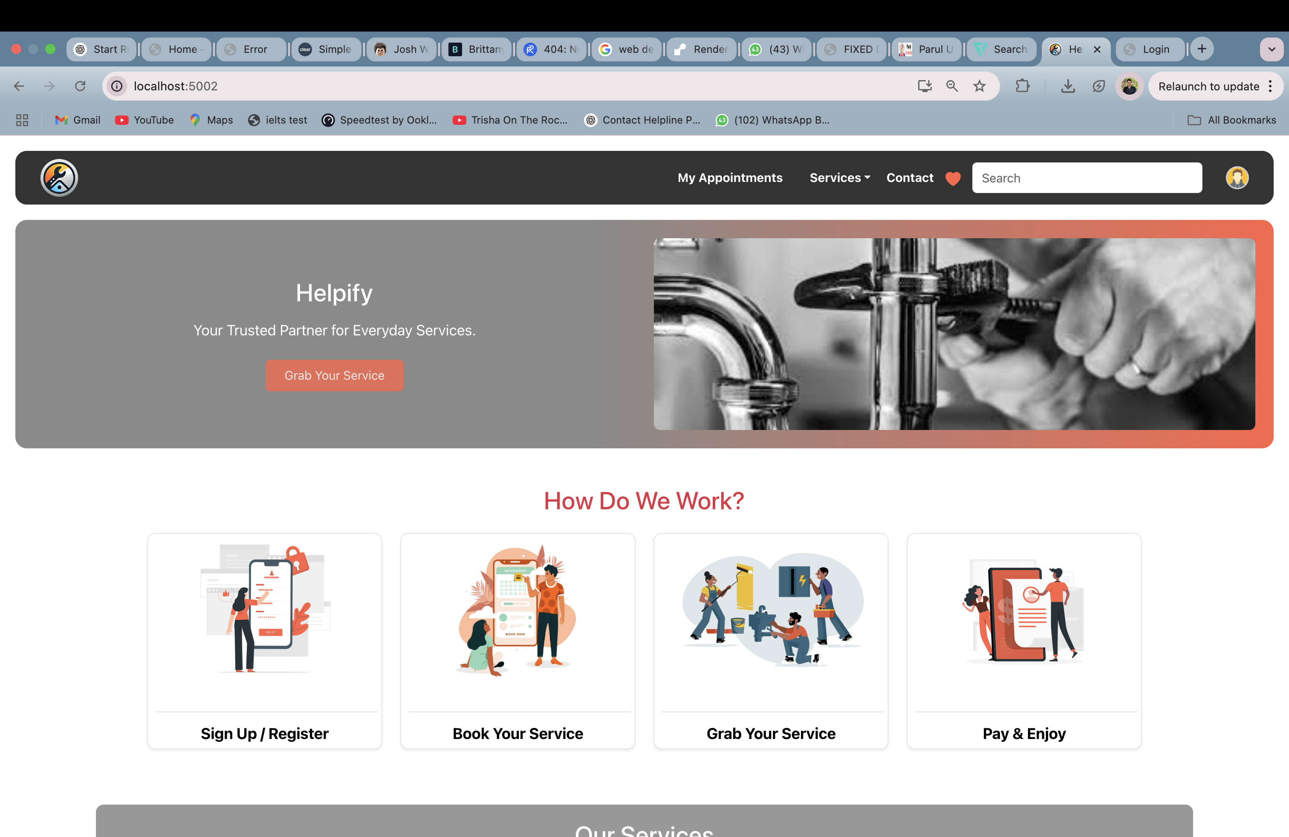Open Gmail from the bookmarks bar
The width and height of the screenshot is (1289, 837).
pyautogui.click(x=77, y=120)
